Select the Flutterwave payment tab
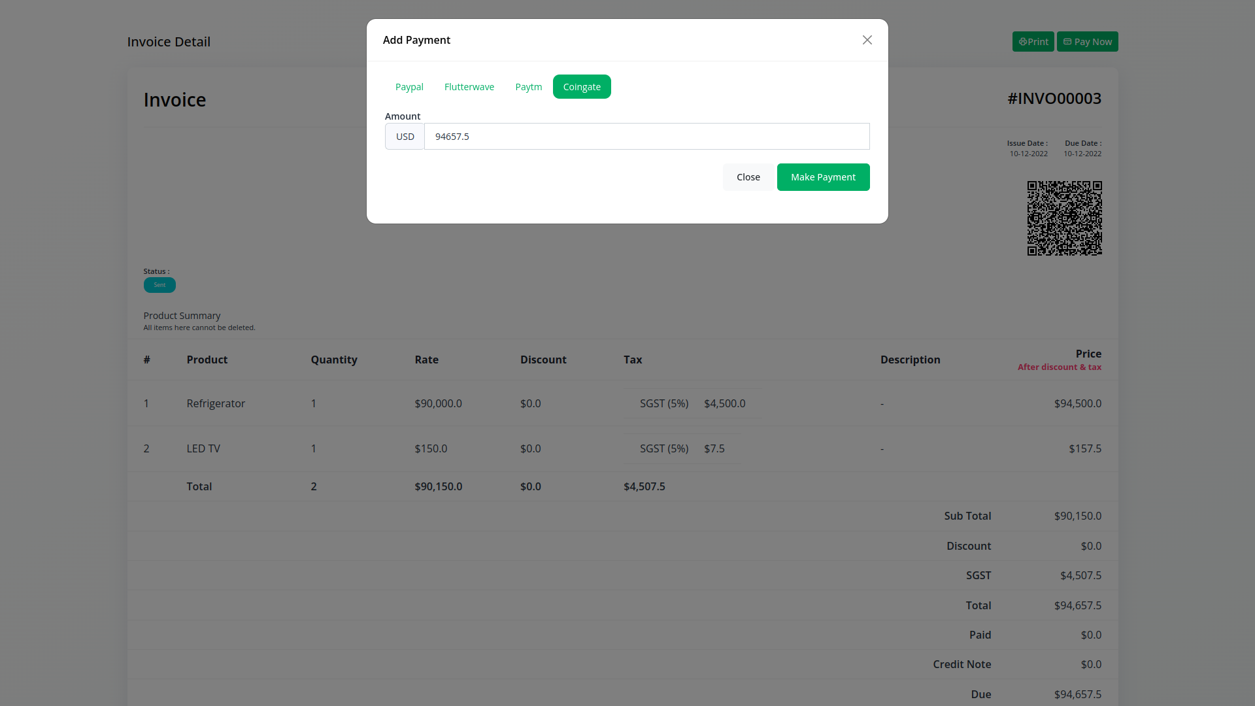The image size is (1255, 706). click(x=469, y=87)
